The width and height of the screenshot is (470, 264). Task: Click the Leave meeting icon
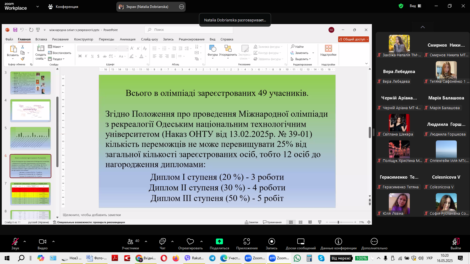pos(456,241)
